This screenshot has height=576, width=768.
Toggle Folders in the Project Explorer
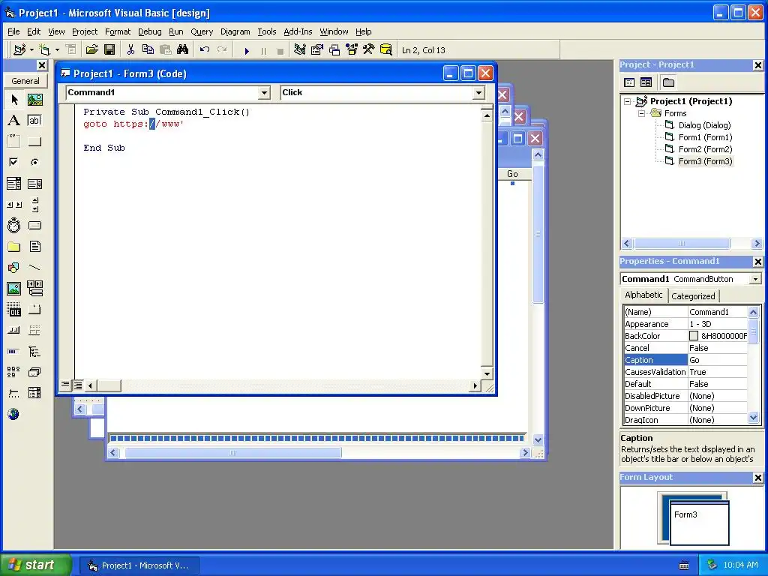click(x=668, y=82)
